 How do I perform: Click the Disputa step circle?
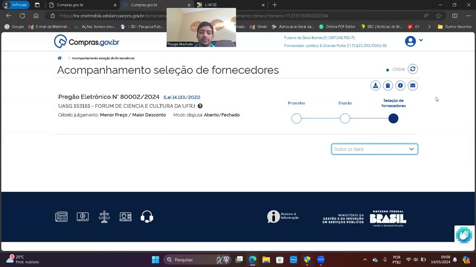point(345,119)
